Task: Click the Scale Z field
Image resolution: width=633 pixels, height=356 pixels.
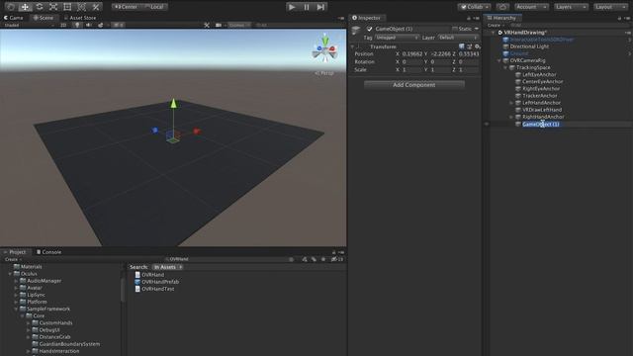Action: [x=469, y=70]
